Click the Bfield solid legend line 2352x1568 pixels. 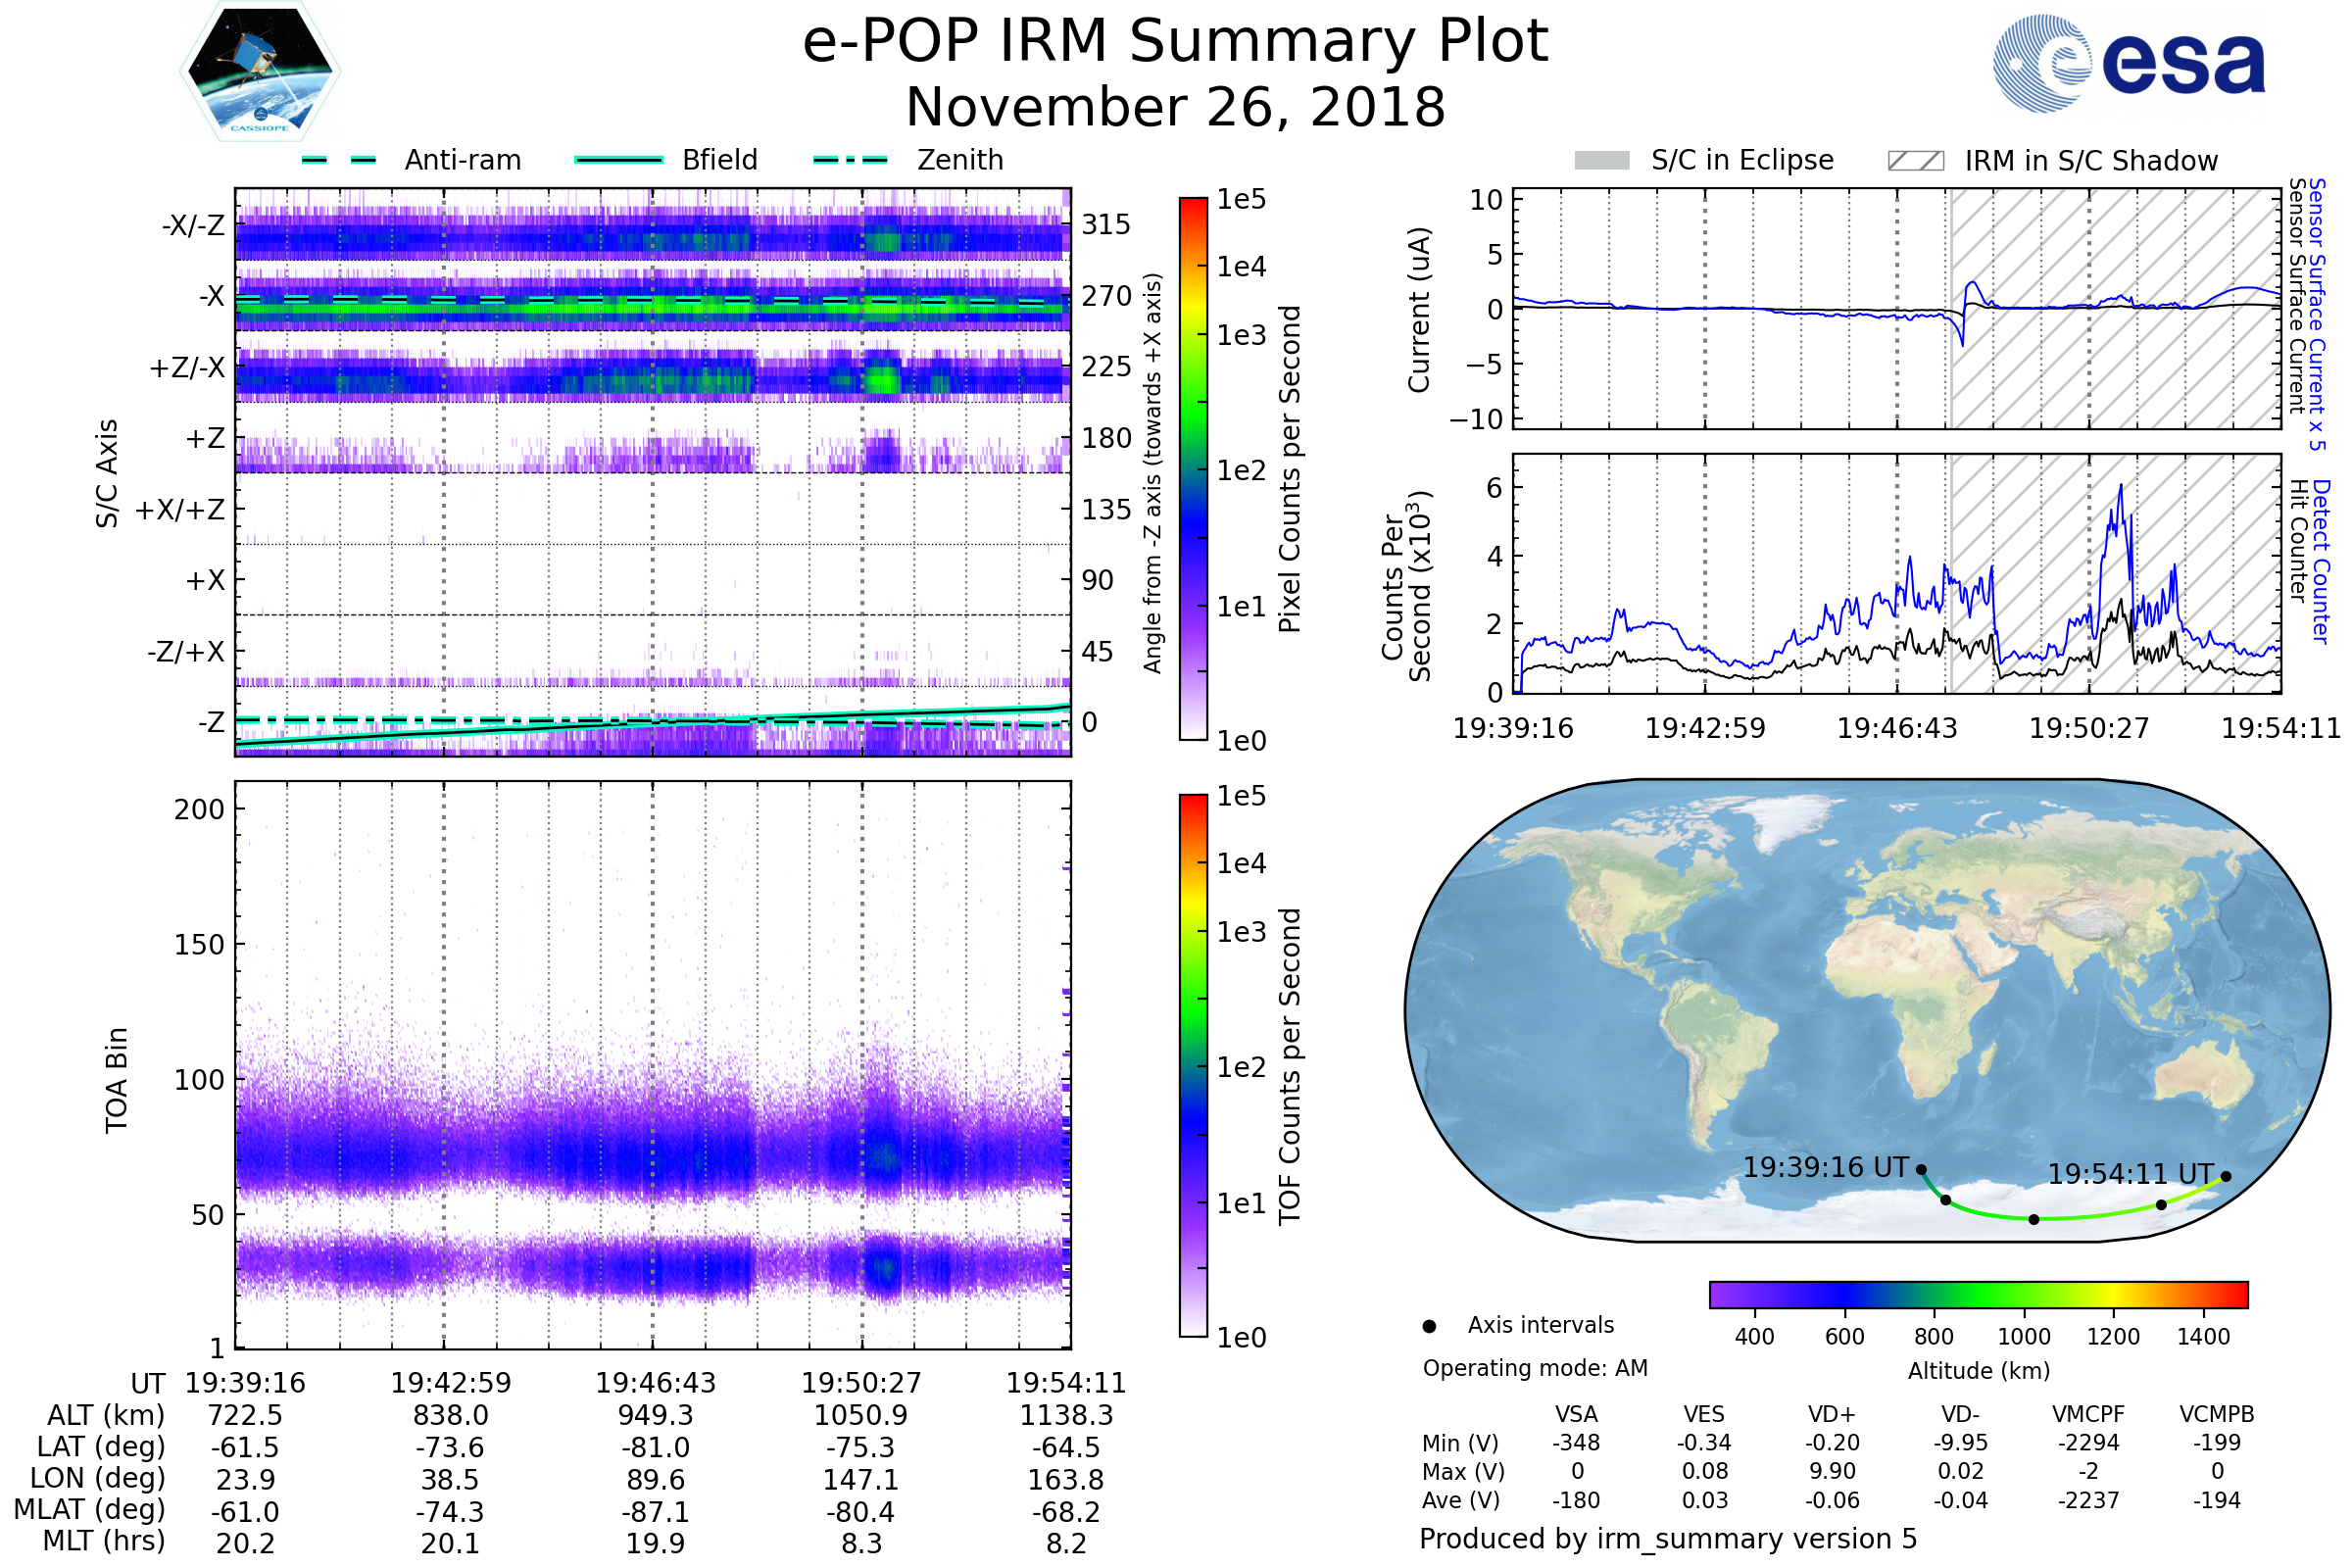618,160
